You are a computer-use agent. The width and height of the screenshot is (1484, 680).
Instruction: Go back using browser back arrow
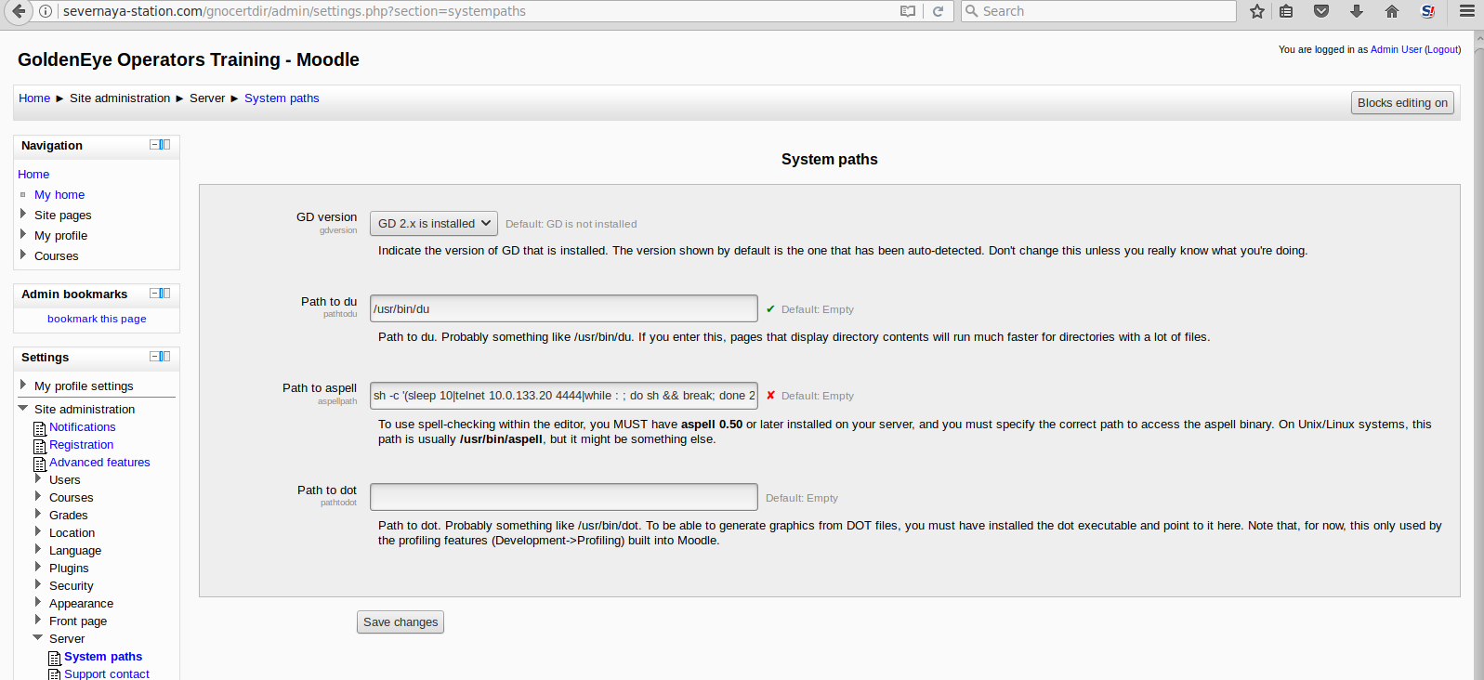(x=19, y=11)
